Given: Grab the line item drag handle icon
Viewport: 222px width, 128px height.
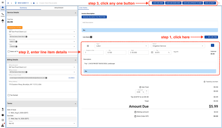Looking at the screenshot, I should (x=88, y=46).
